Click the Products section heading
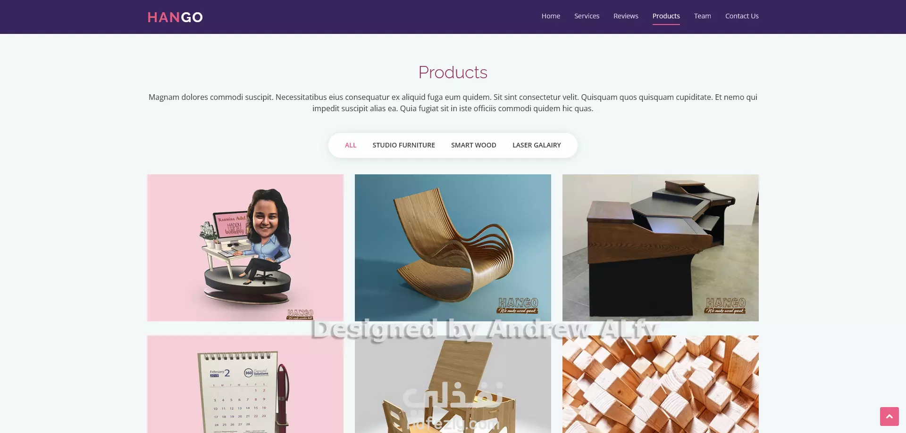Screen dimensions: 906x433 [x=453, y=73]
